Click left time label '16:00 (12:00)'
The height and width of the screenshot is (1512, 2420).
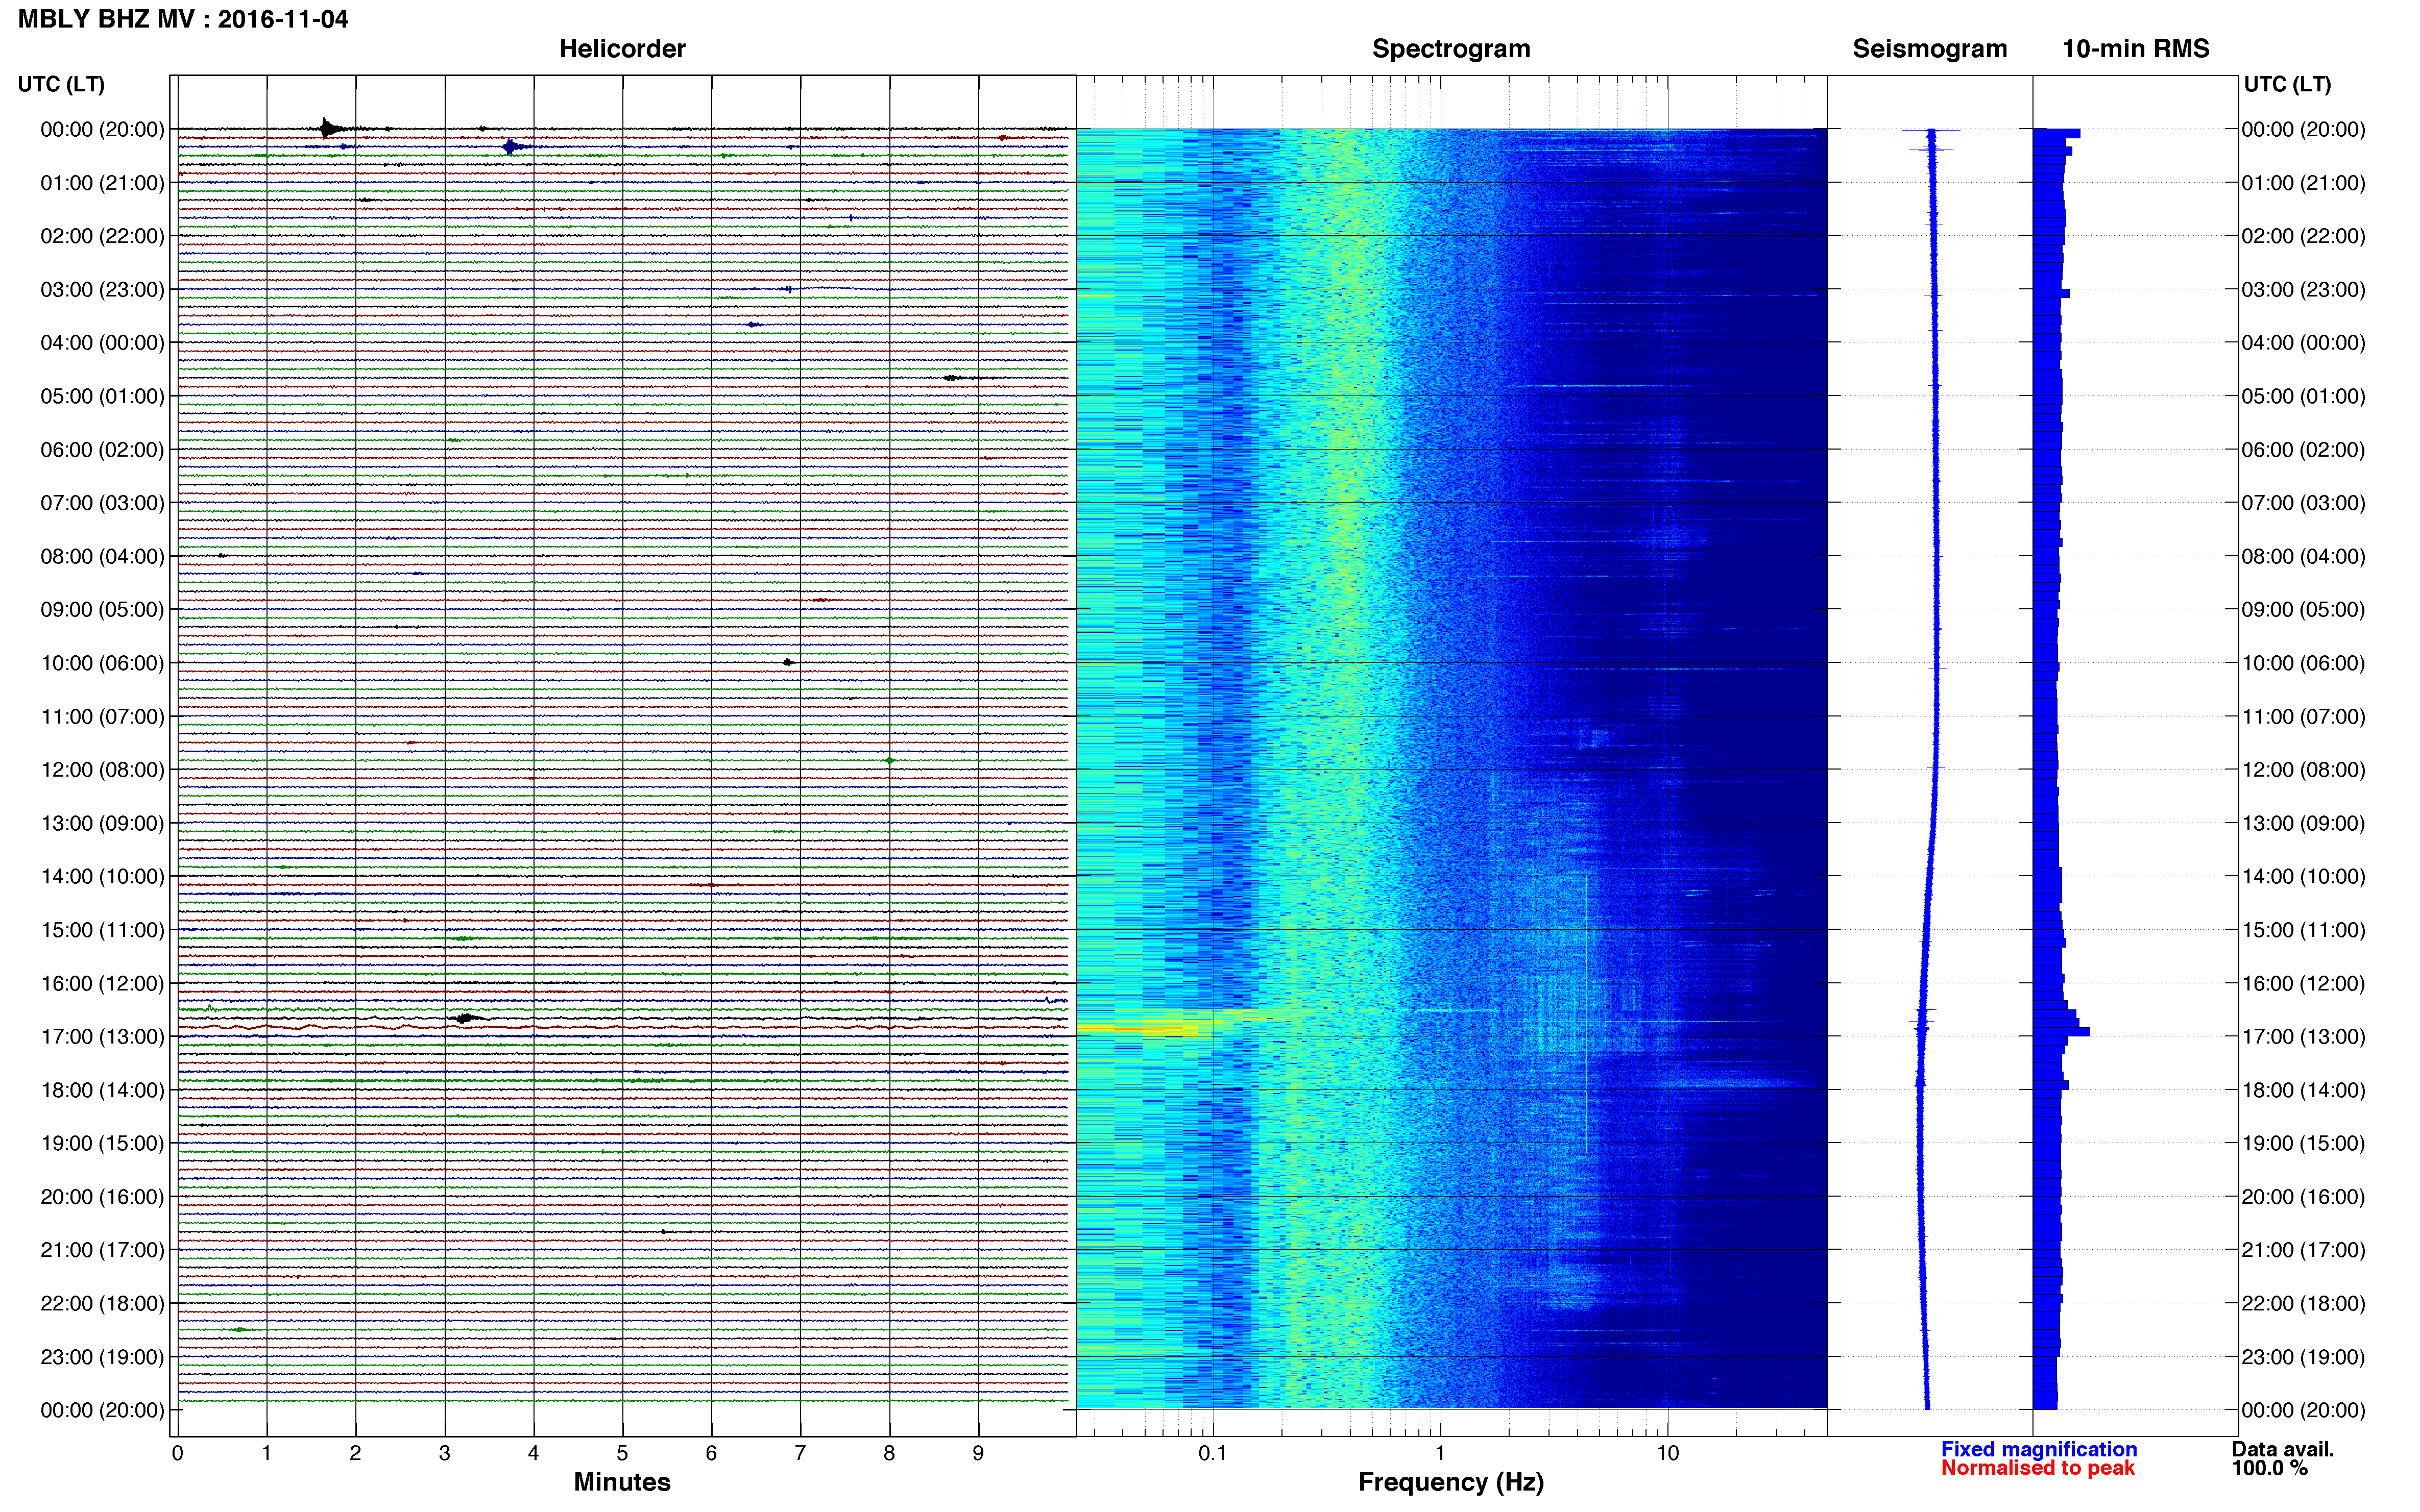coord(102,983)
